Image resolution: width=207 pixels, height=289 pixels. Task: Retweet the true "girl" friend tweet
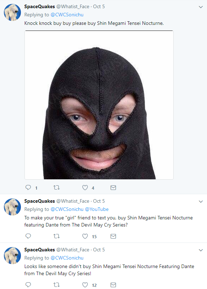pyautogui.click(x=56, y=236)
